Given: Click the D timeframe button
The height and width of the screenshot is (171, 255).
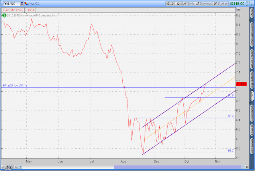Looking at the screenshot, I should tap(178, 4).
